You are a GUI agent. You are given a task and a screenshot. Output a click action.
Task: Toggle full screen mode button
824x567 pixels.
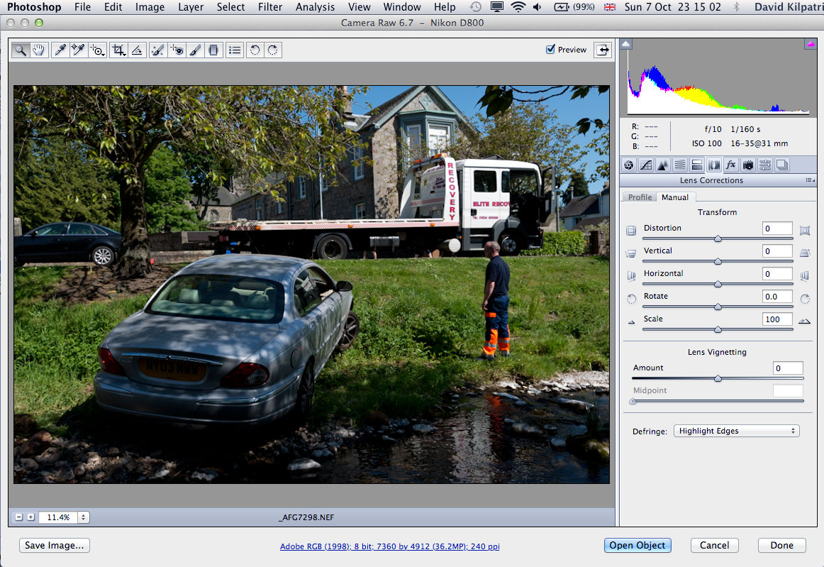[603, 50]
